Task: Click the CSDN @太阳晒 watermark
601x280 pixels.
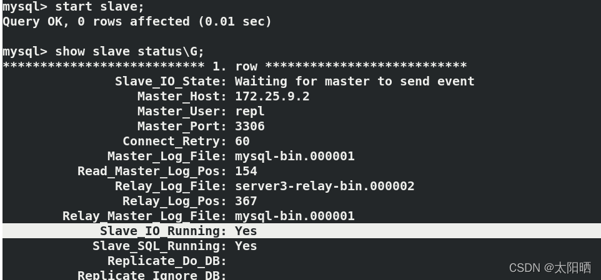Action: 550,268
